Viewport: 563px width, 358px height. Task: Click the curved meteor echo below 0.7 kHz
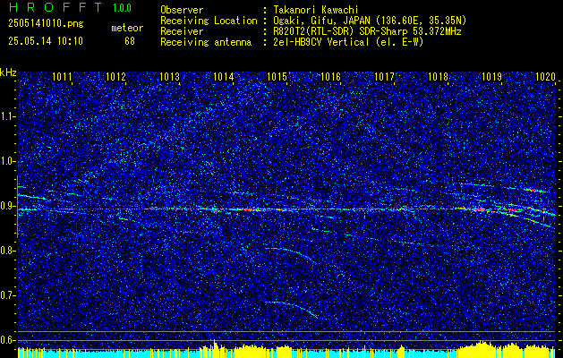pyautogui.click(x=292, y=308)
